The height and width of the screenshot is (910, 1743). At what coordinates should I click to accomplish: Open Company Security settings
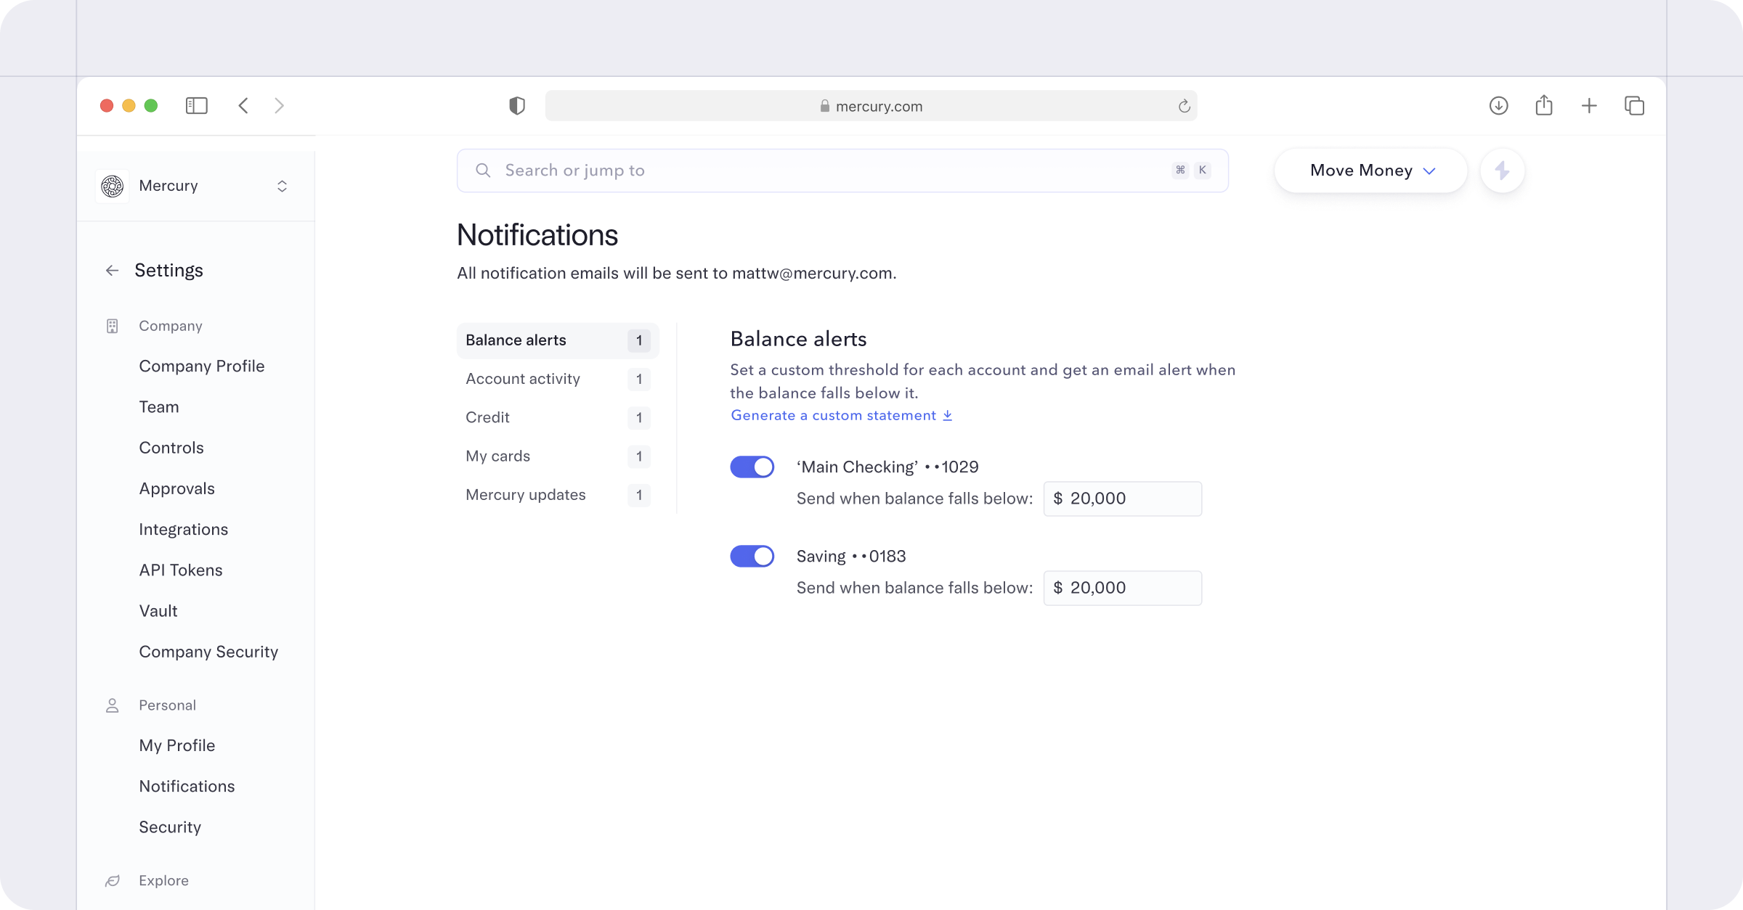click(208, 652)
